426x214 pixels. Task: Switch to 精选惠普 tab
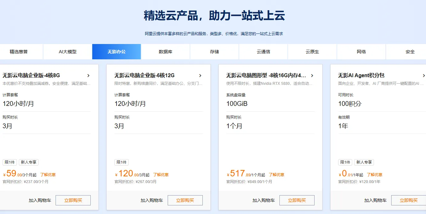(19, 52)
